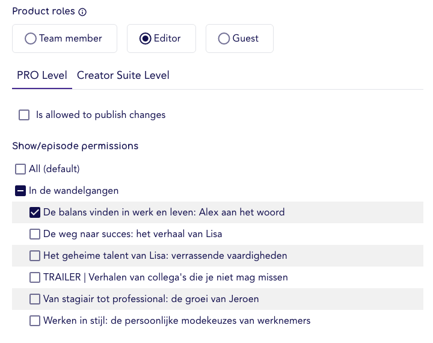This screenshot has width=433, height=343.
Task: Click the All (default) label text
Action: (x=54, y=169)
